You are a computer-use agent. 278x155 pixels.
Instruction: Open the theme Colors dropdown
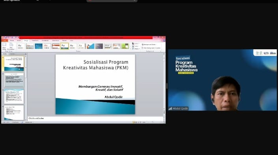click(x=136, y=44)
